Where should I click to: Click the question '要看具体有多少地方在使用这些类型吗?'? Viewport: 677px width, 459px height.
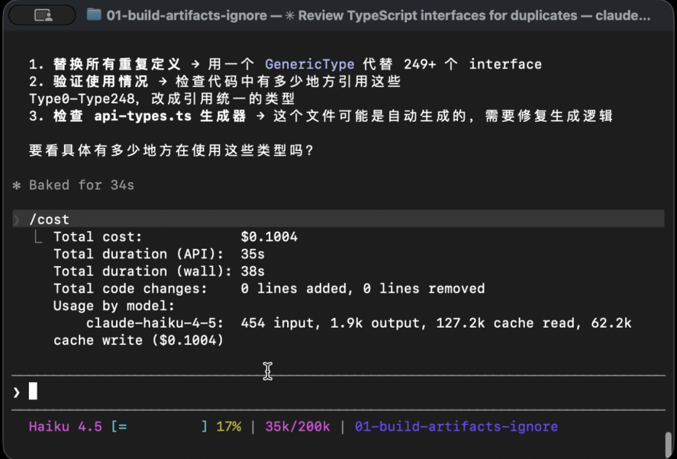(x=171, y=150)
